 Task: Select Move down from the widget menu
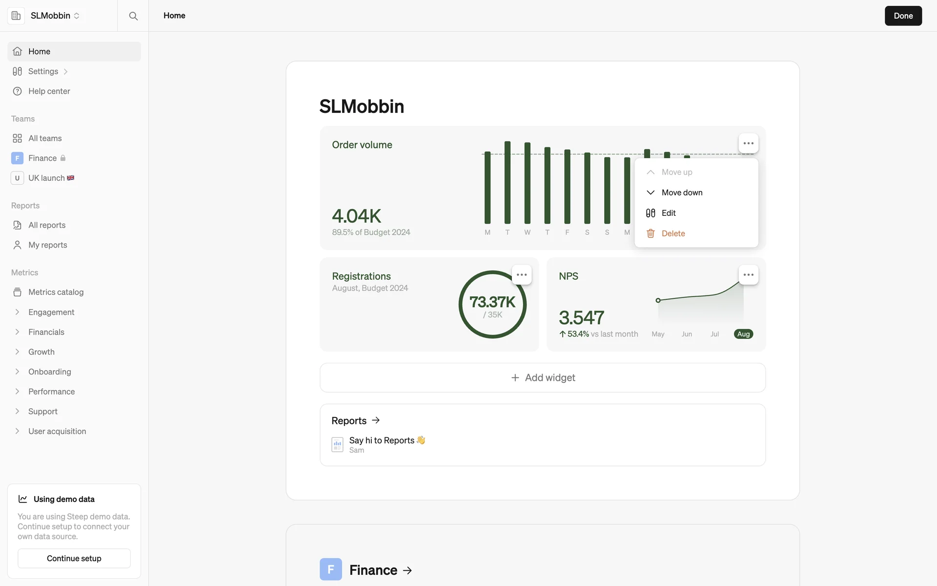pos(682,192)
